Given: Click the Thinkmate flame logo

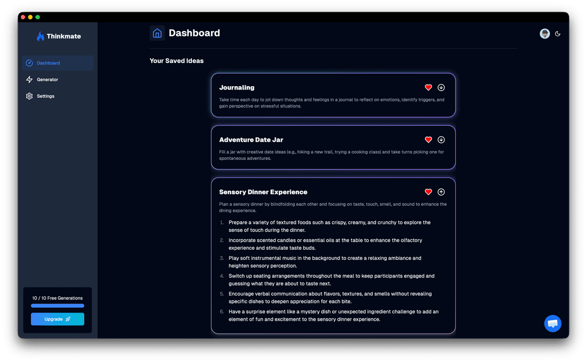Looking at the screenshot, I should pos(41,36).
